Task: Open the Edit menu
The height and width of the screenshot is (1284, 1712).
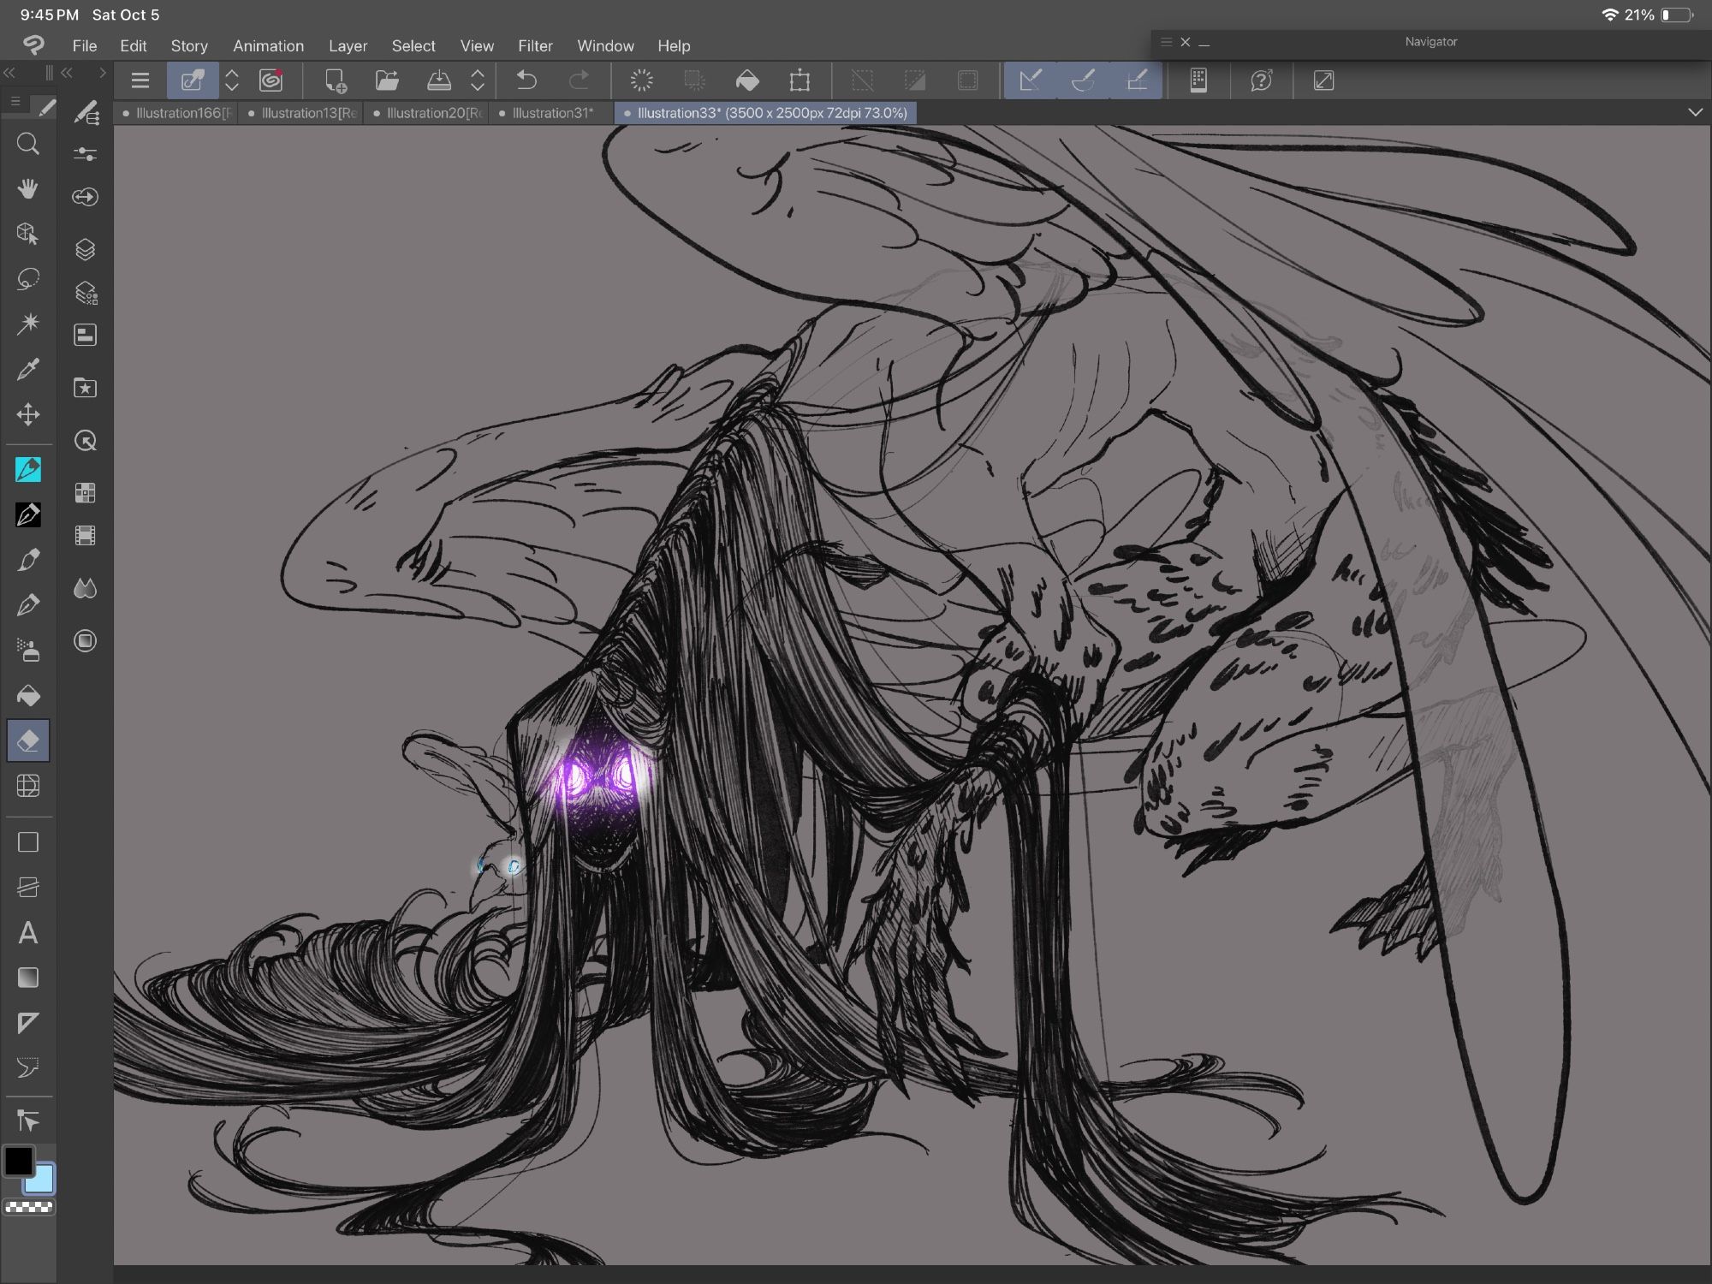Action: click(134, 45)
